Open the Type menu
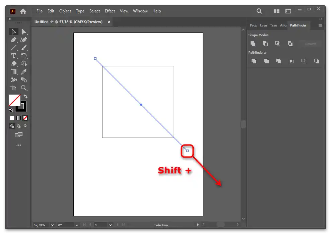 80,11
